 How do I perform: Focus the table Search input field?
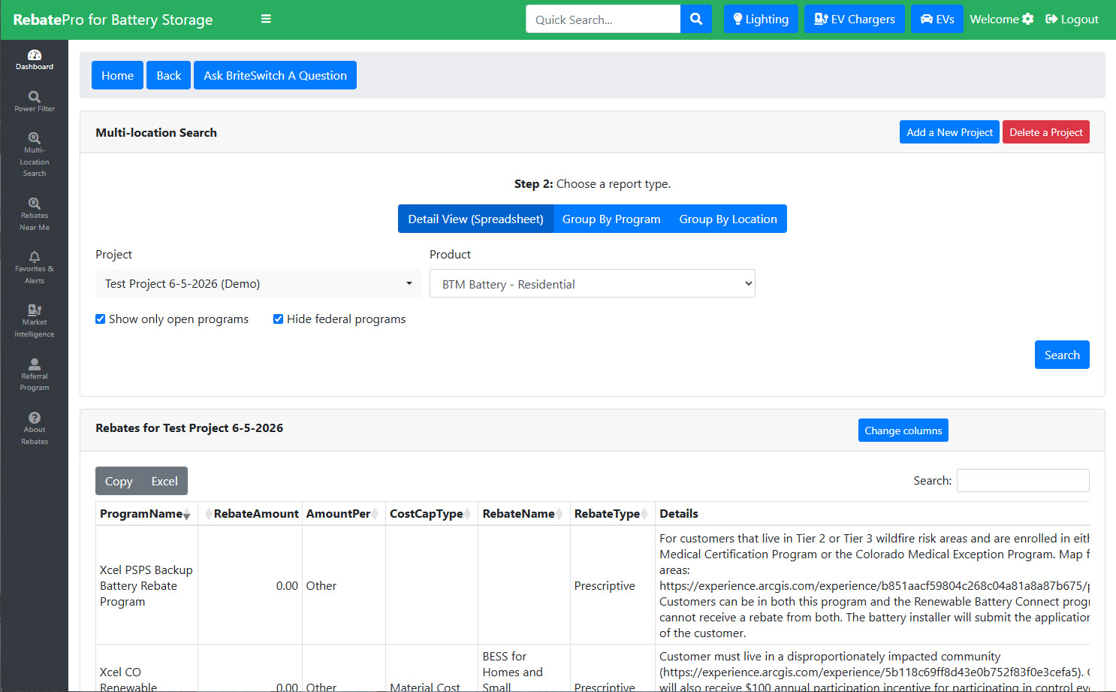1023,481
